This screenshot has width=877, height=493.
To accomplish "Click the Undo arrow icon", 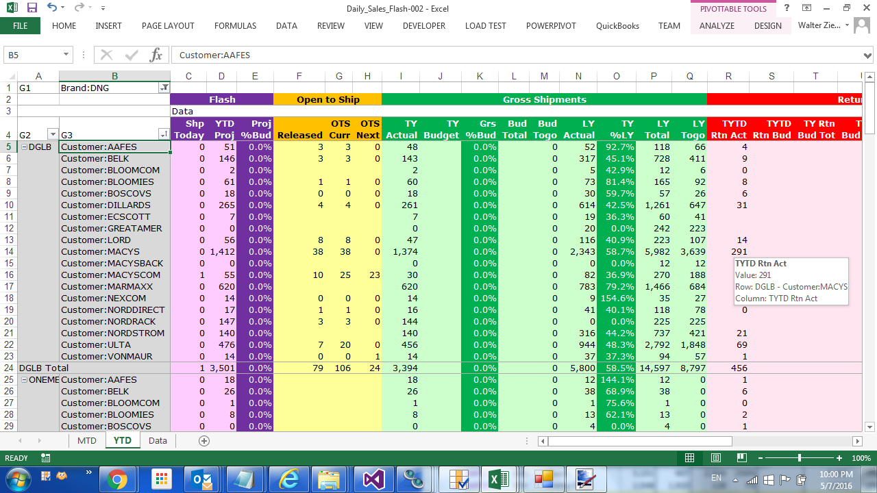I will 52,8.
